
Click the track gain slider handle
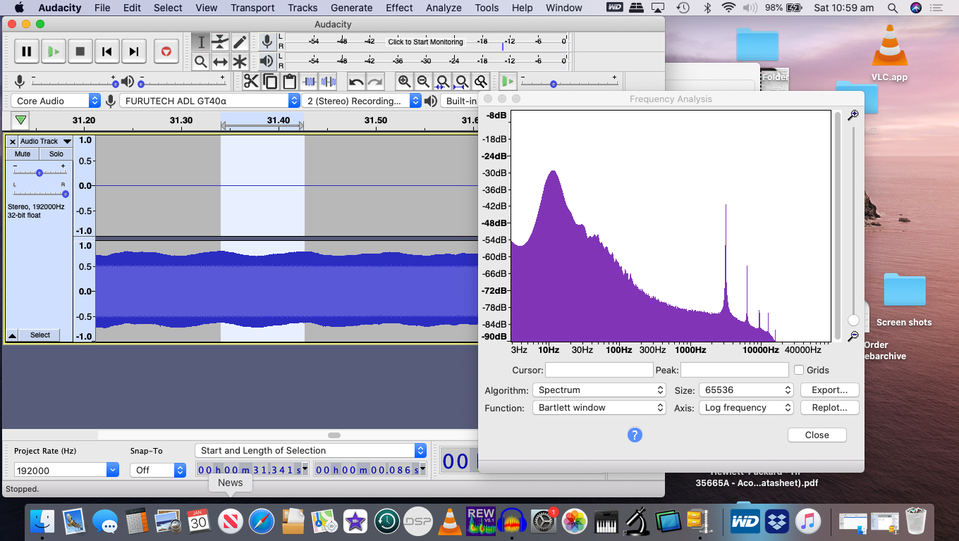pyautogui.click(x=39, y=173)
